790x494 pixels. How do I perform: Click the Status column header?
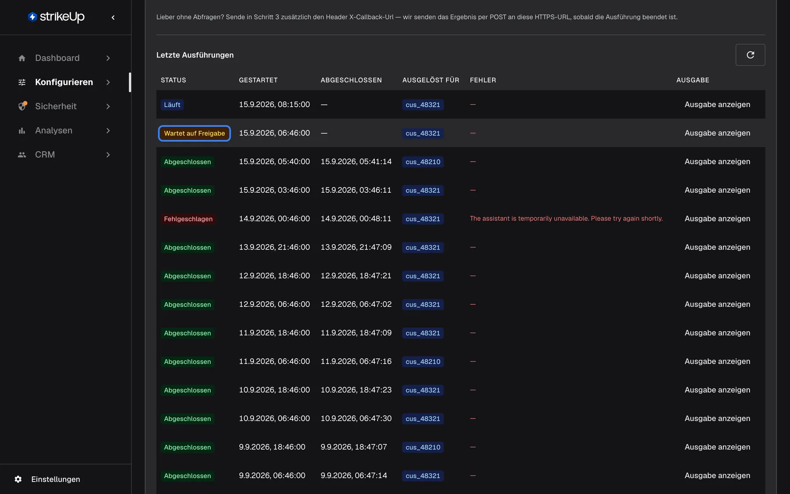[173, 80]
